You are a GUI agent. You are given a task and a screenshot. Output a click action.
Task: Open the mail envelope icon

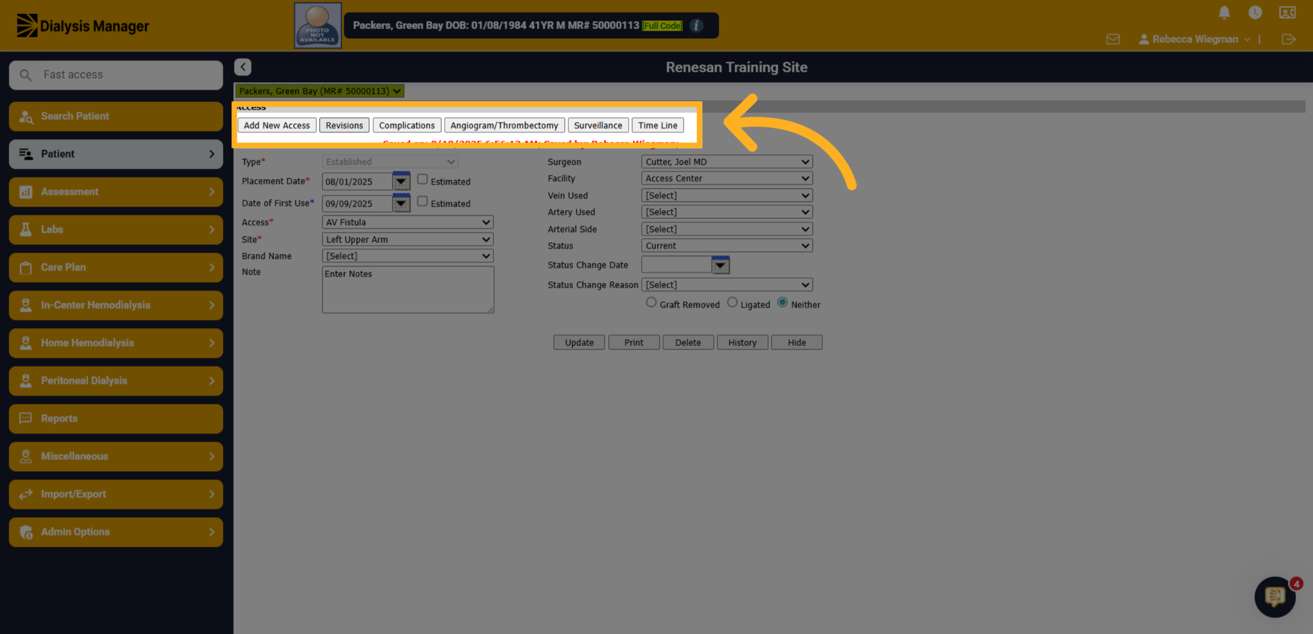tap(1113, 39)
